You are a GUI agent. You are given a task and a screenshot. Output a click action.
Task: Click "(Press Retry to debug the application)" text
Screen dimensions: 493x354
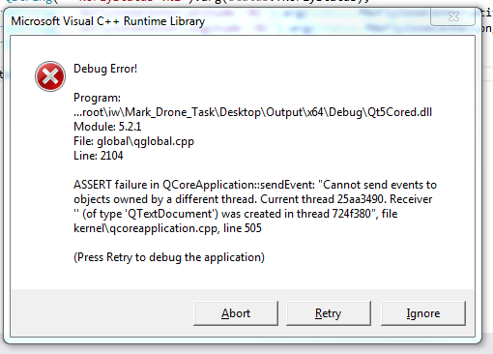tap(169, 257)
